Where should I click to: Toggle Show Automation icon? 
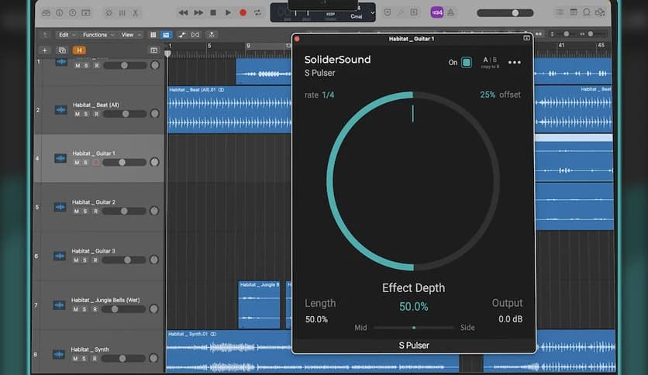[182, 35]
